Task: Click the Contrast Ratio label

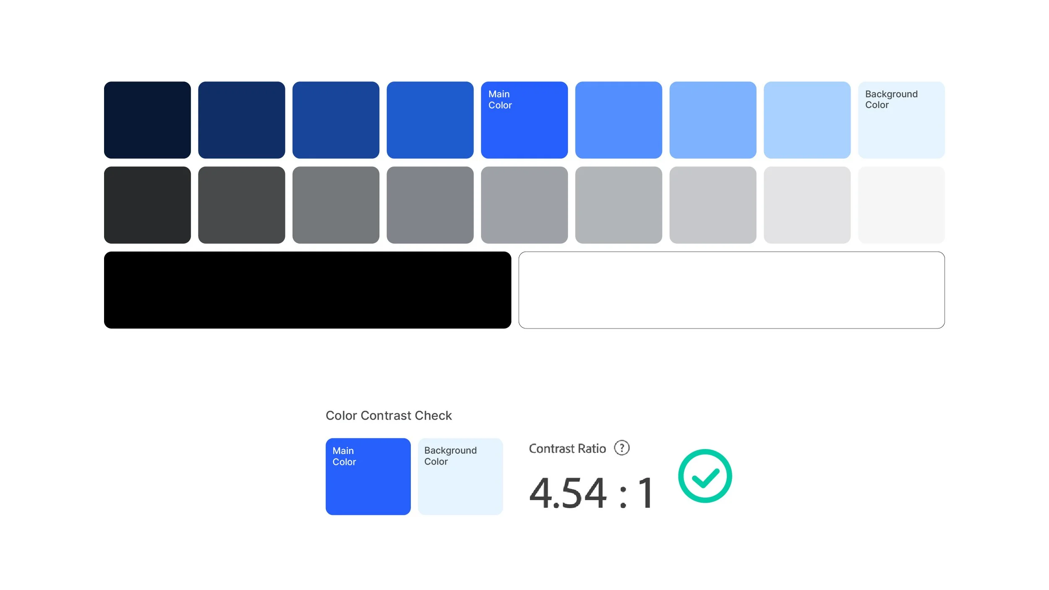Action: pyautogui.click(x=567, y=449)
